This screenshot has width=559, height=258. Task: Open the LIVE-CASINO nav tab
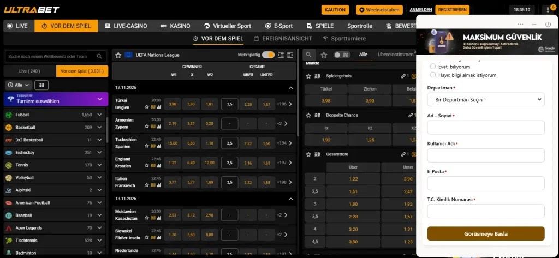tap(126, 26)
